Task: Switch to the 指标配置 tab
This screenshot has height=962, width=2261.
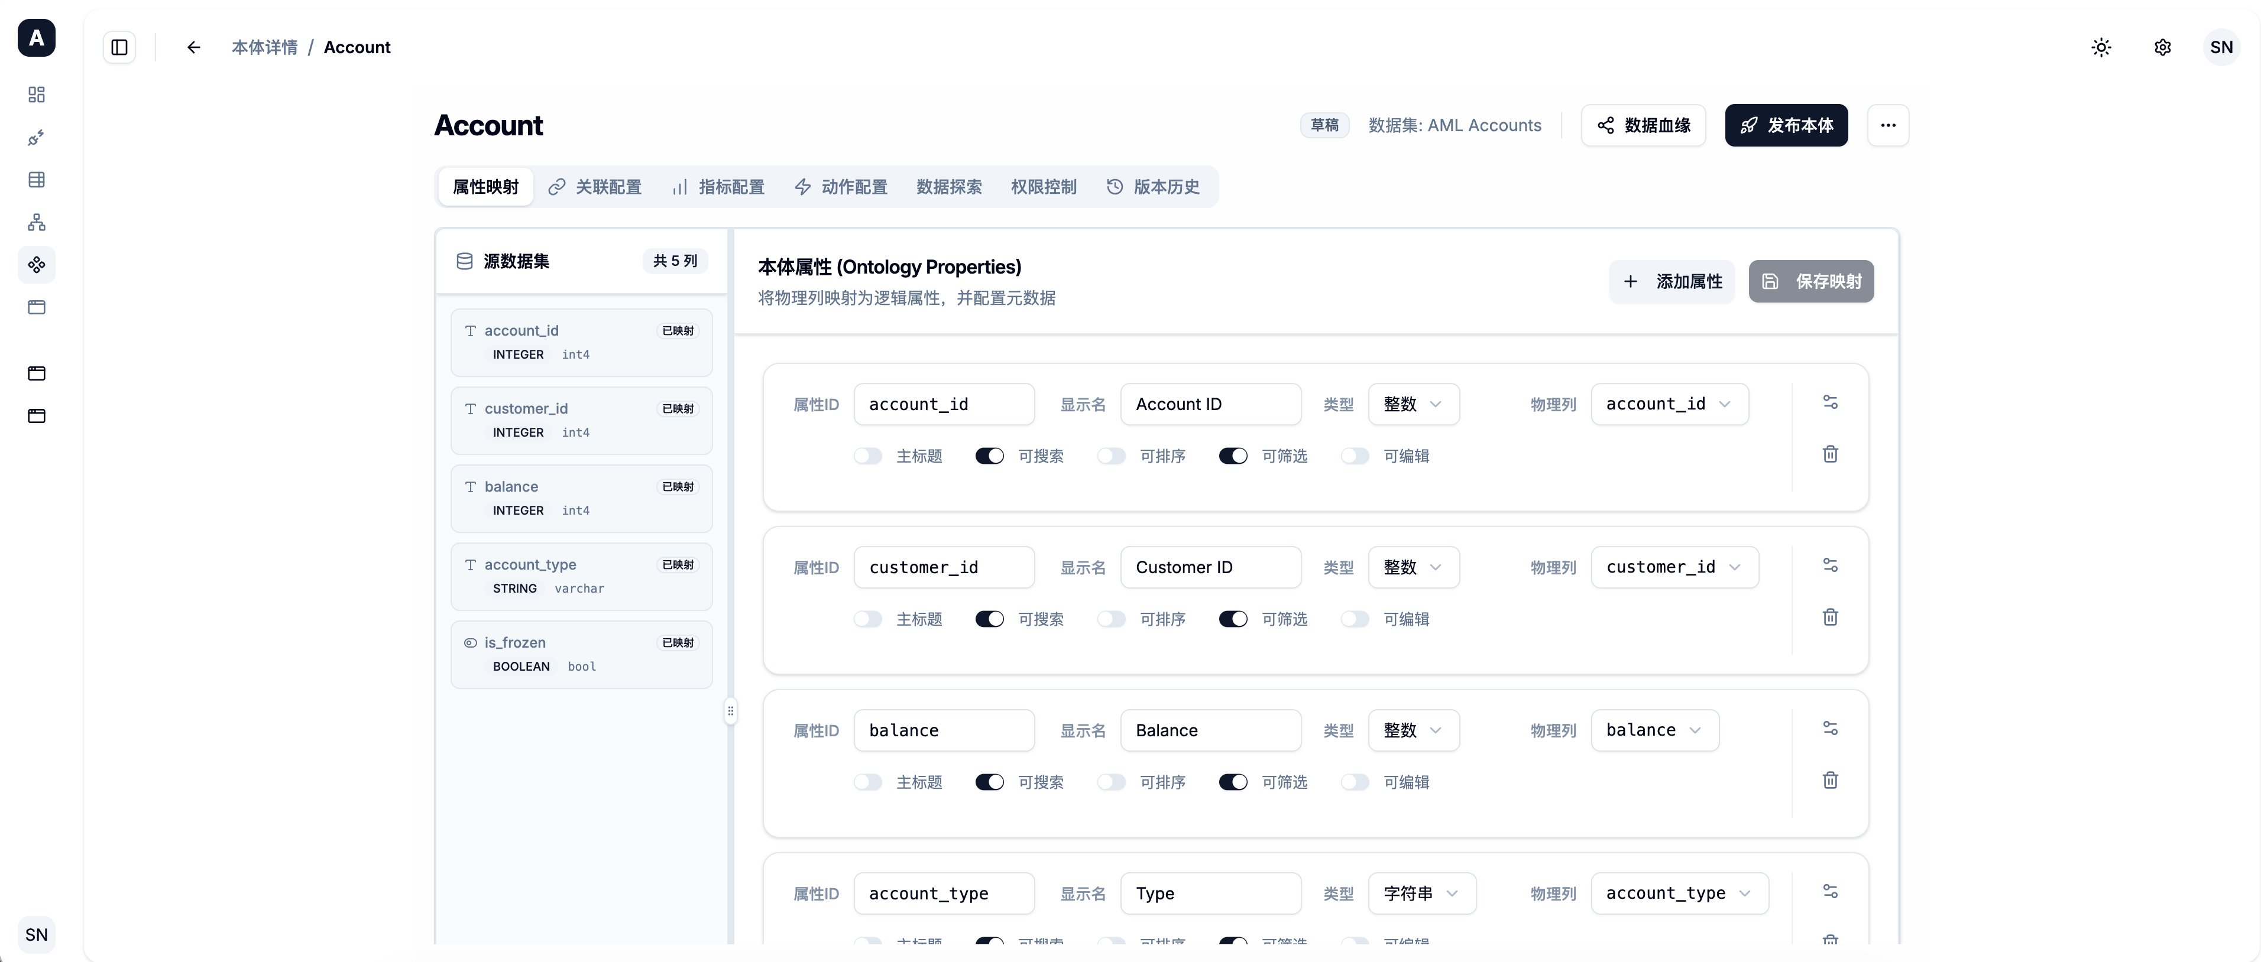Action: click(718, 187)
